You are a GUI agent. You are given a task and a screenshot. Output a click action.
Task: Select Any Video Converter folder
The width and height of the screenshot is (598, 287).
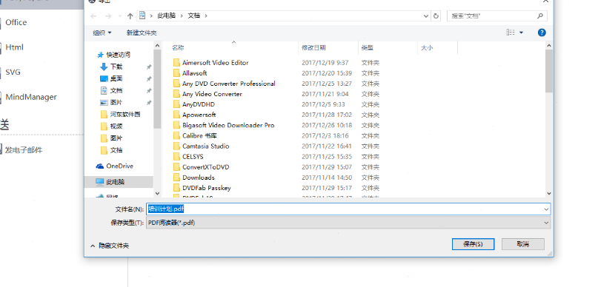(212, 94)
